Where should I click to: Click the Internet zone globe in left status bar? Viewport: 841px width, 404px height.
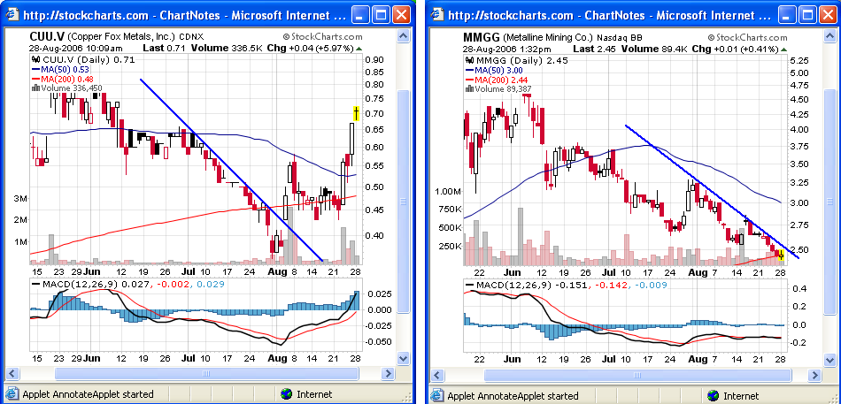(288, 394)
